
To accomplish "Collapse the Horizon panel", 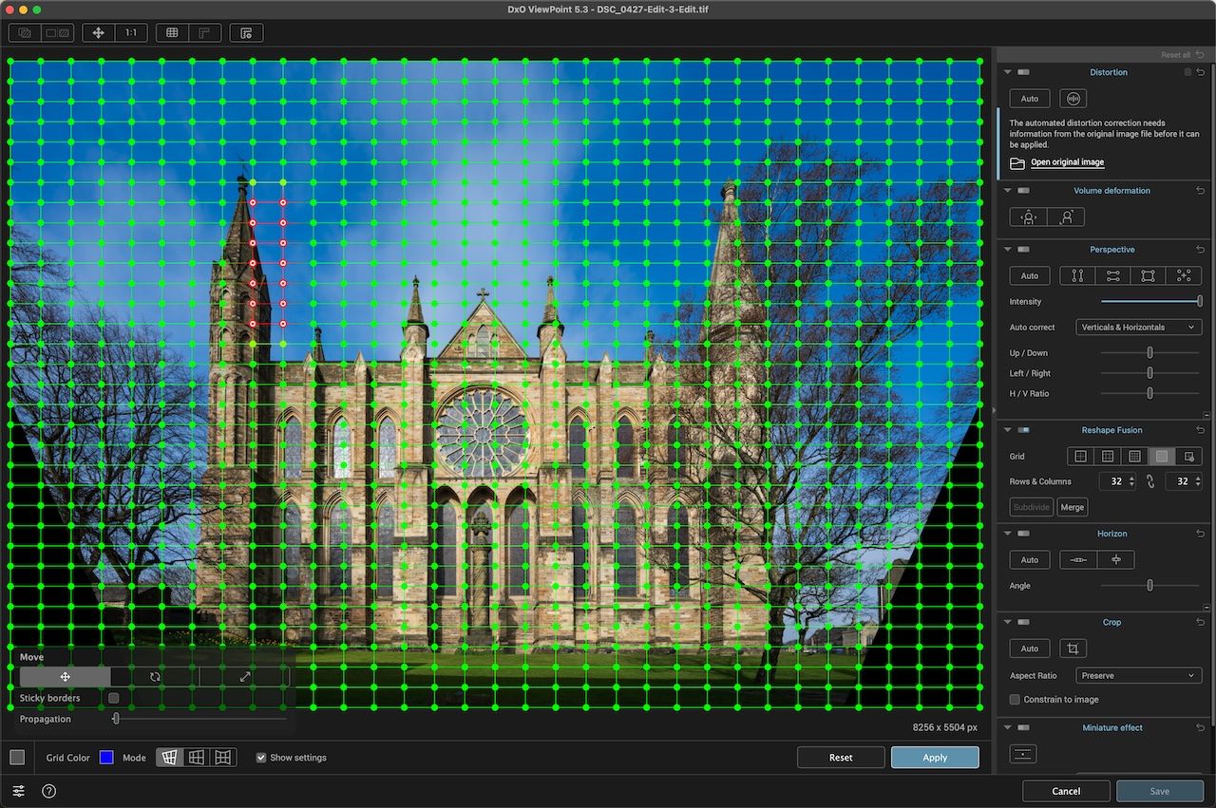I will (x=1006, y=535).
